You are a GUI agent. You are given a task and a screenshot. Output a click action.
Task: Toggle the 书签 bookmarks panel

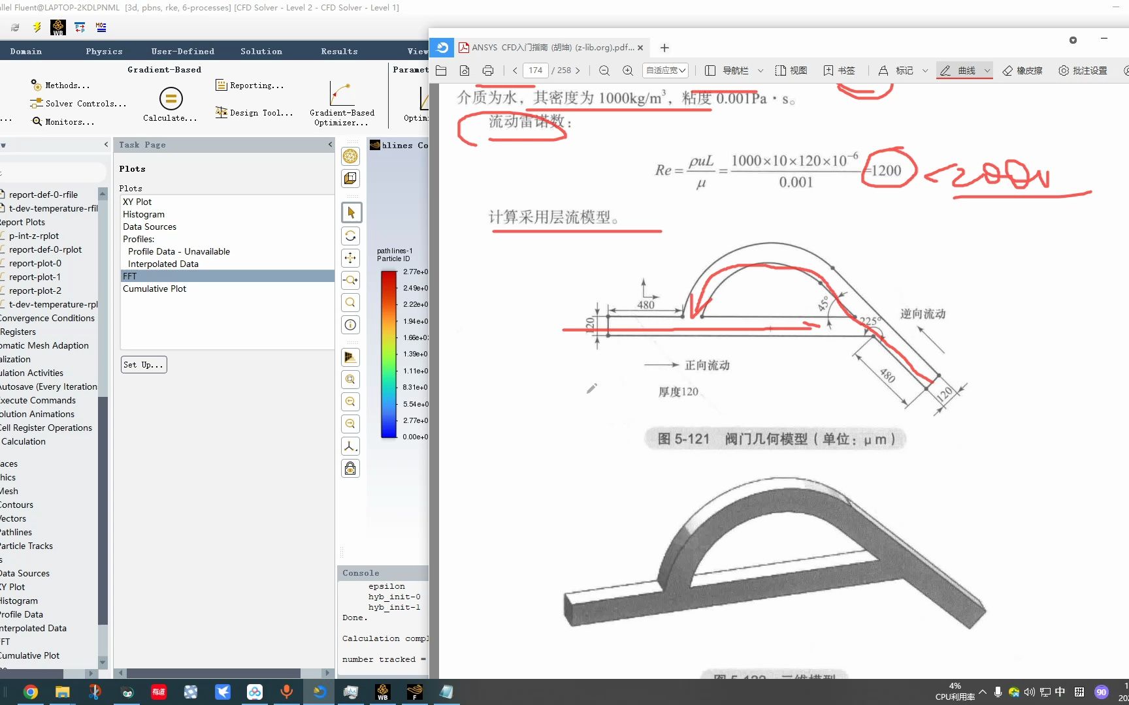840,70
